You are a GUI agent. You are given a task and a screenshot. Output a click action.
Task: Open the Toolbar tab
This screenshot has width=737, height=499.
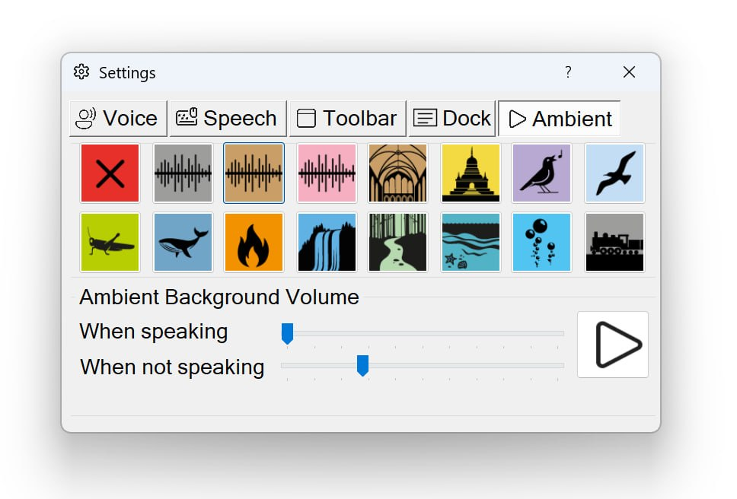pyautogui.click(x=348, y=119)
